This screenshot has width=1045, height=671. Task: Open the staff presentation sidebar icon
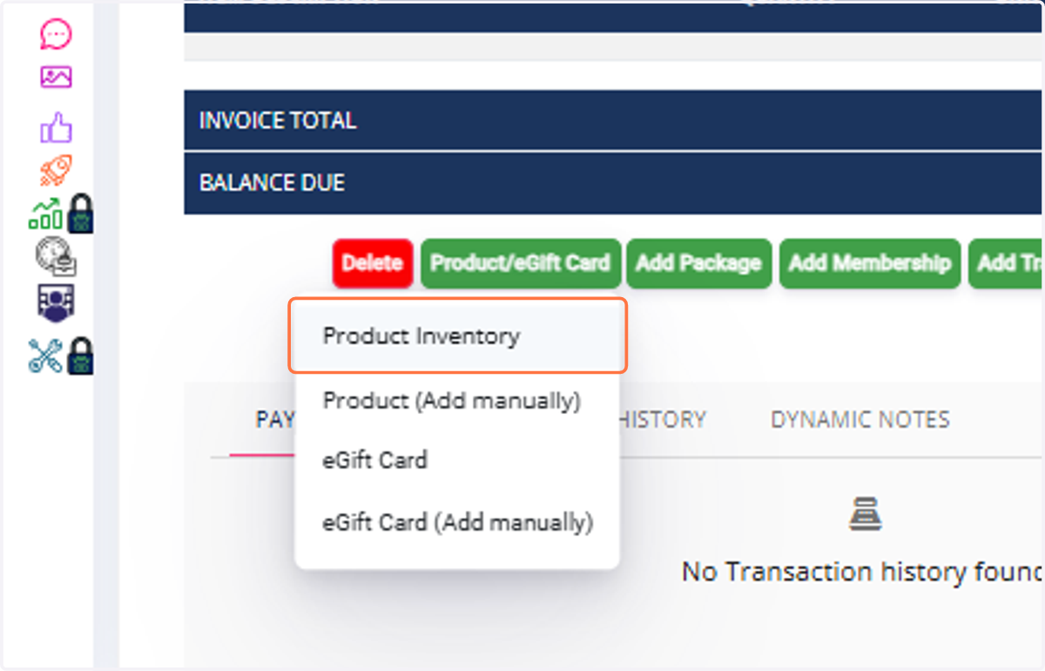[x=56, y=303]
